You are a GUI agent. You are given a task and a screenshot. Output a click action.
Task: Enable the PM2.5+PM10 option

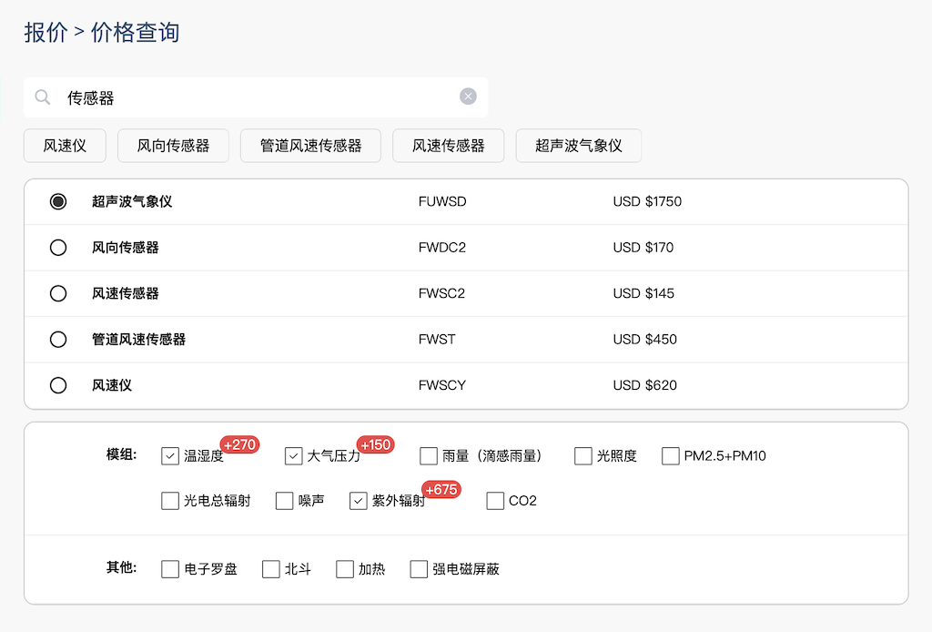pyautogui.click(x=670, y=455)
